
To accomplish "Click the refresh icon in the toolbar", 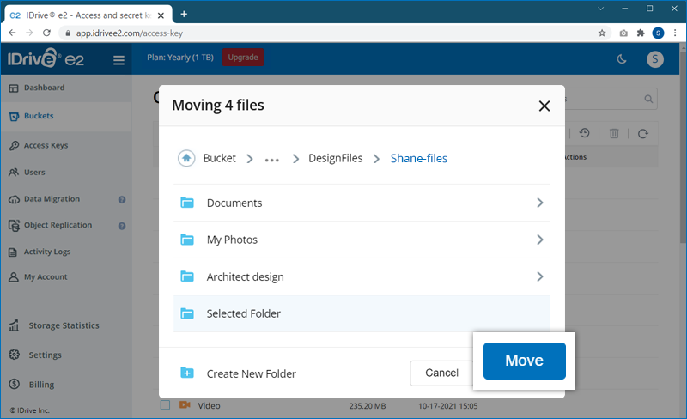I will coord(642,133).
